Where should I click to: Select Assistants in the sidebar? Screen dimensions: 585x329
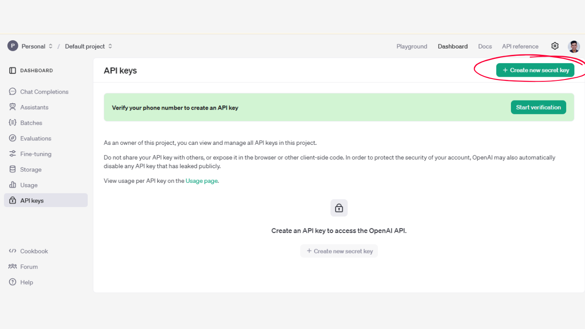click(x=46, y=107)
